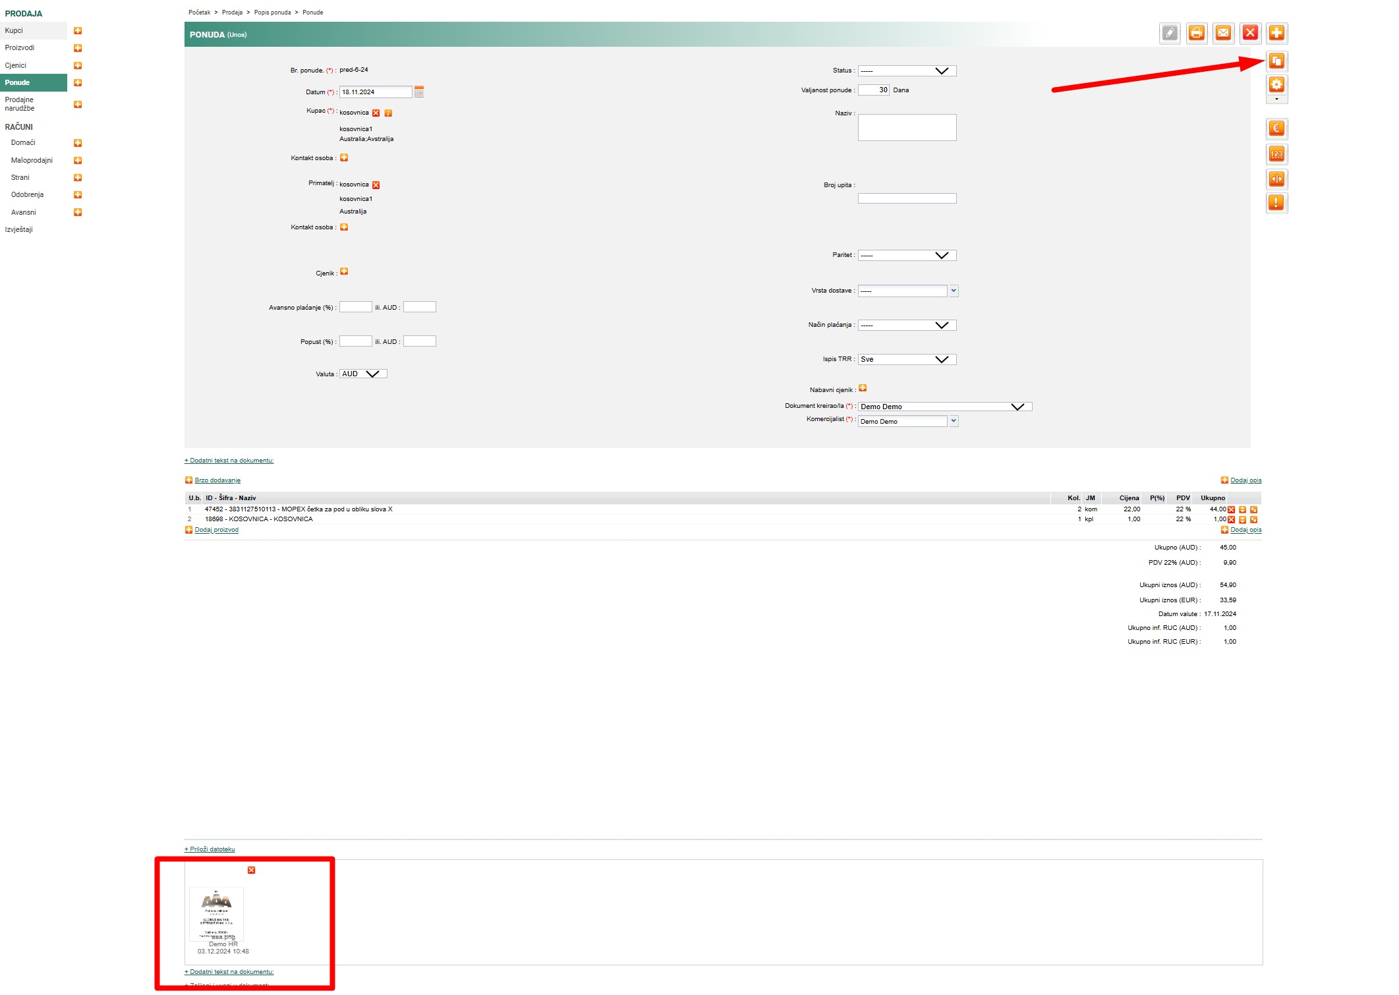Delete the attached aaa.png file
This screenshot has height=995, width=1399.
click(x=251, y=870)
